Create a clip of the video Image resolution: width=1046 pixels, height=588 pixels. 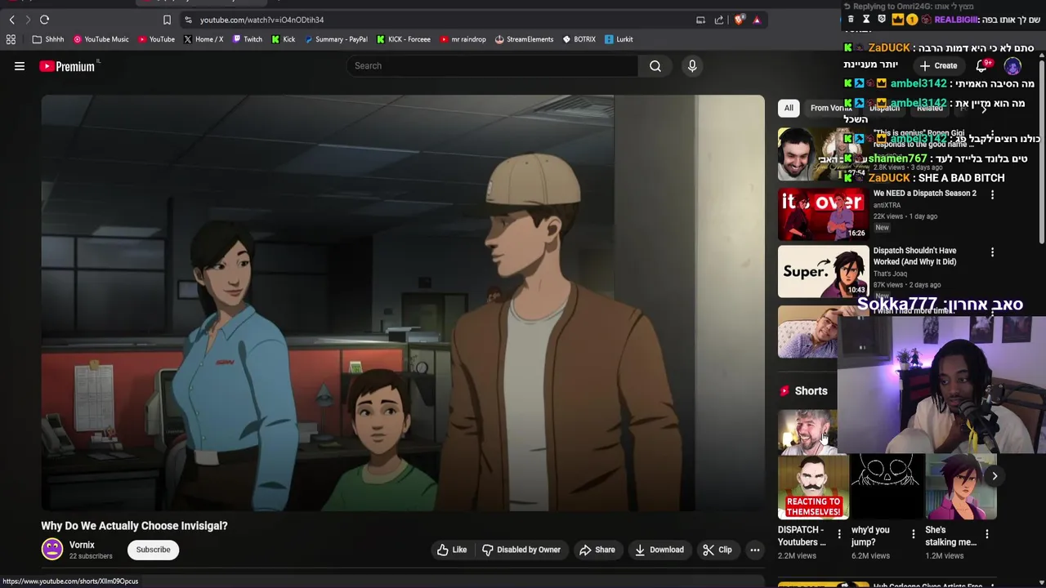(x=717, y=550)
